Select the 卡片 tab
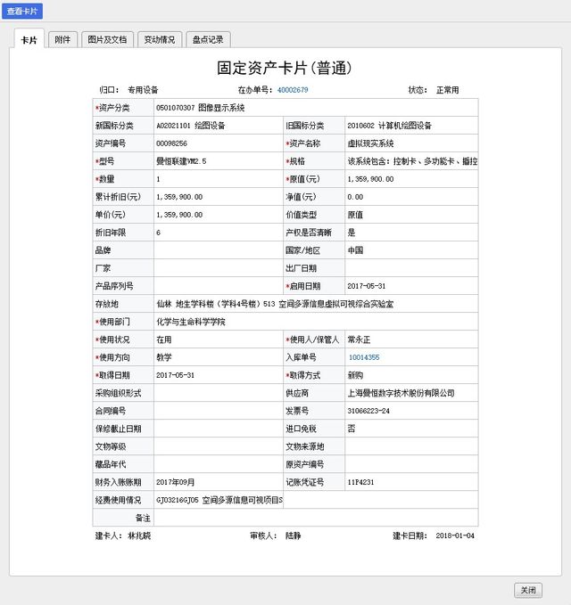571x605 pixels. pyautogui.click(x=29, y=40)
